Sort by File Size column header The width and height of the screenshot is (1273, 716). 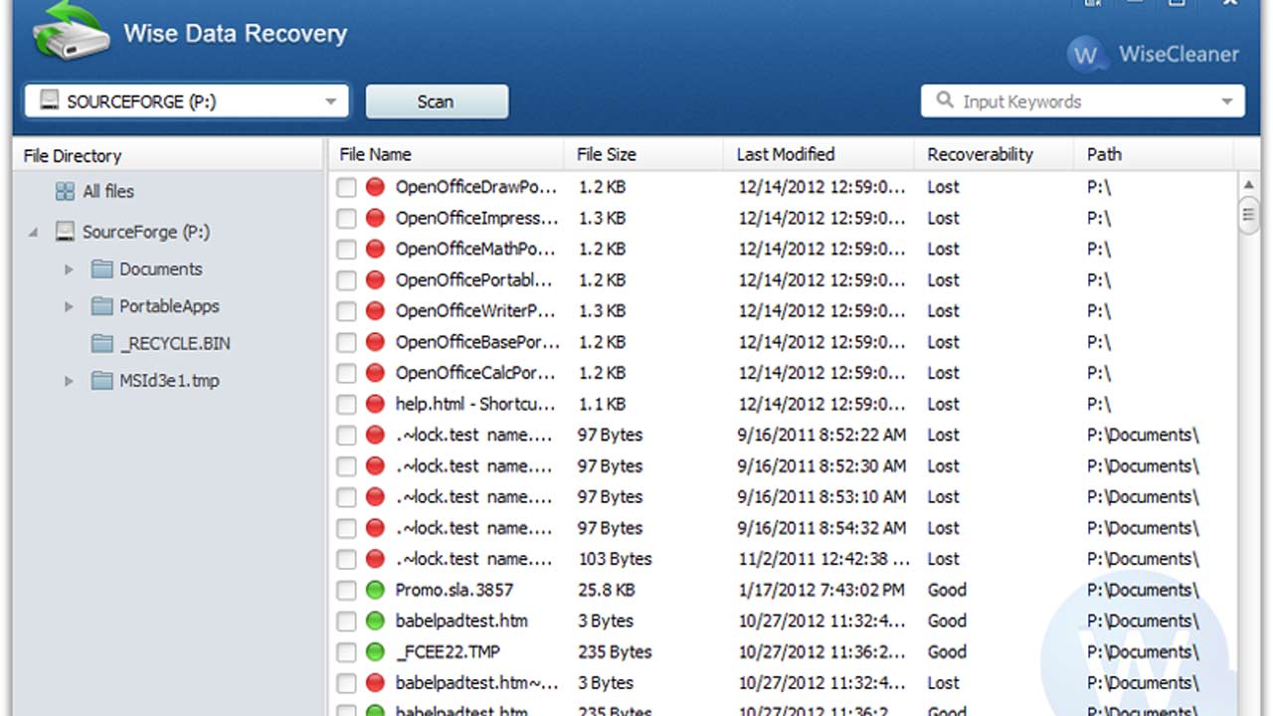point(607,155)
